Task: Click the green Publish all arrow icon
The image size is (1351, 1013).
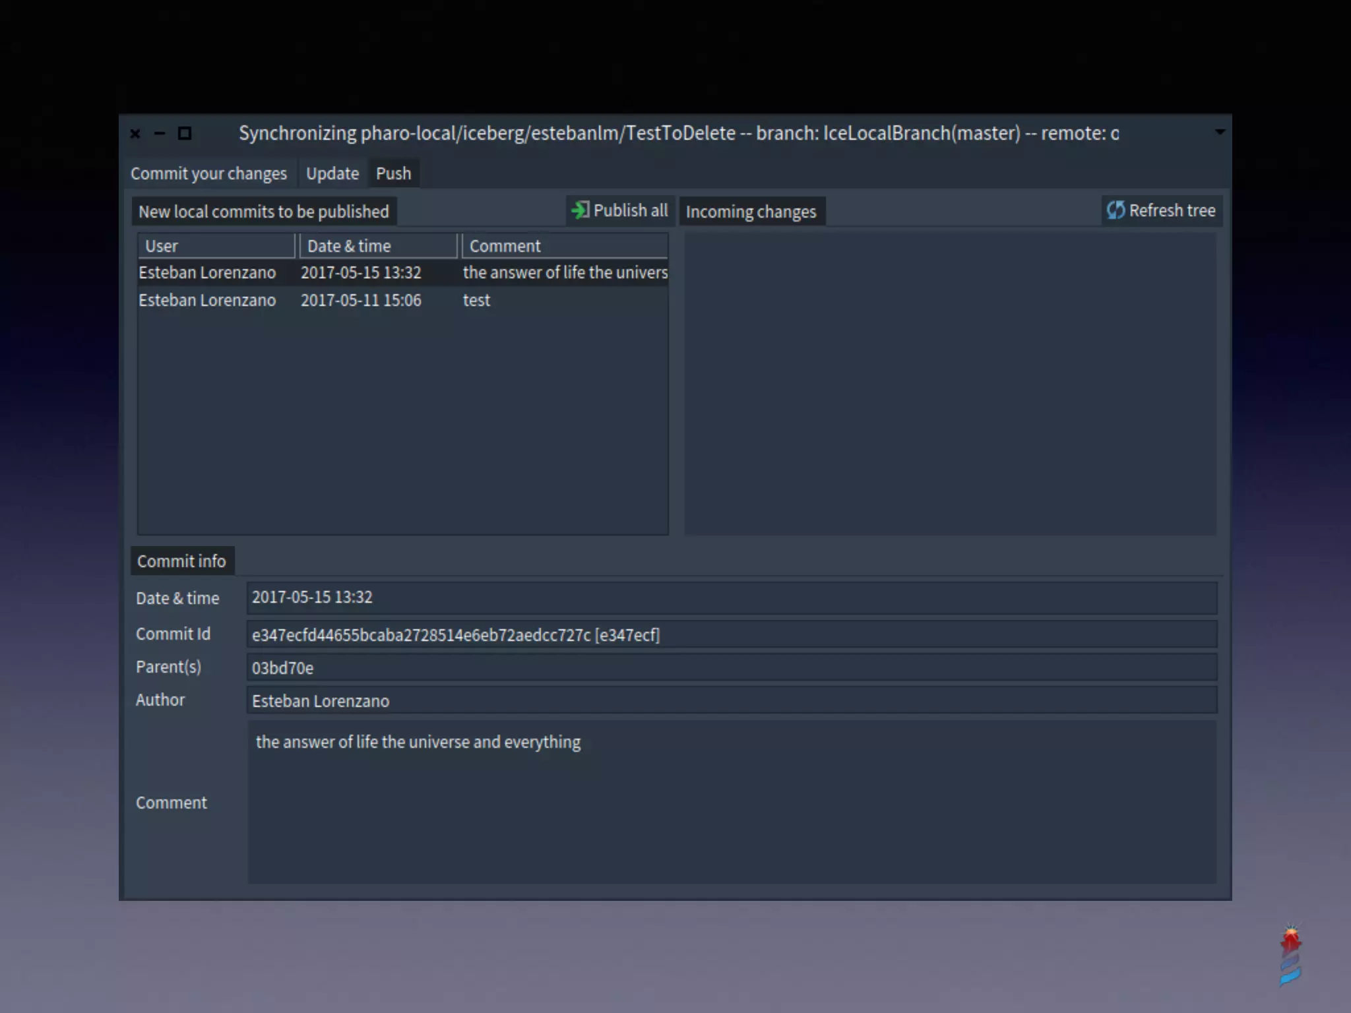Action: [x=580, y=210]
